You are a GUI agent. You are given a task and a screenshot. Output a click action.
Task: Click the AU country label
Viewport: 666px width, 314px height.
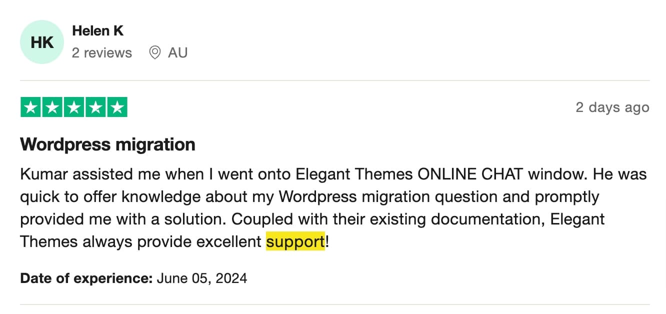click(x=177, y=52)
